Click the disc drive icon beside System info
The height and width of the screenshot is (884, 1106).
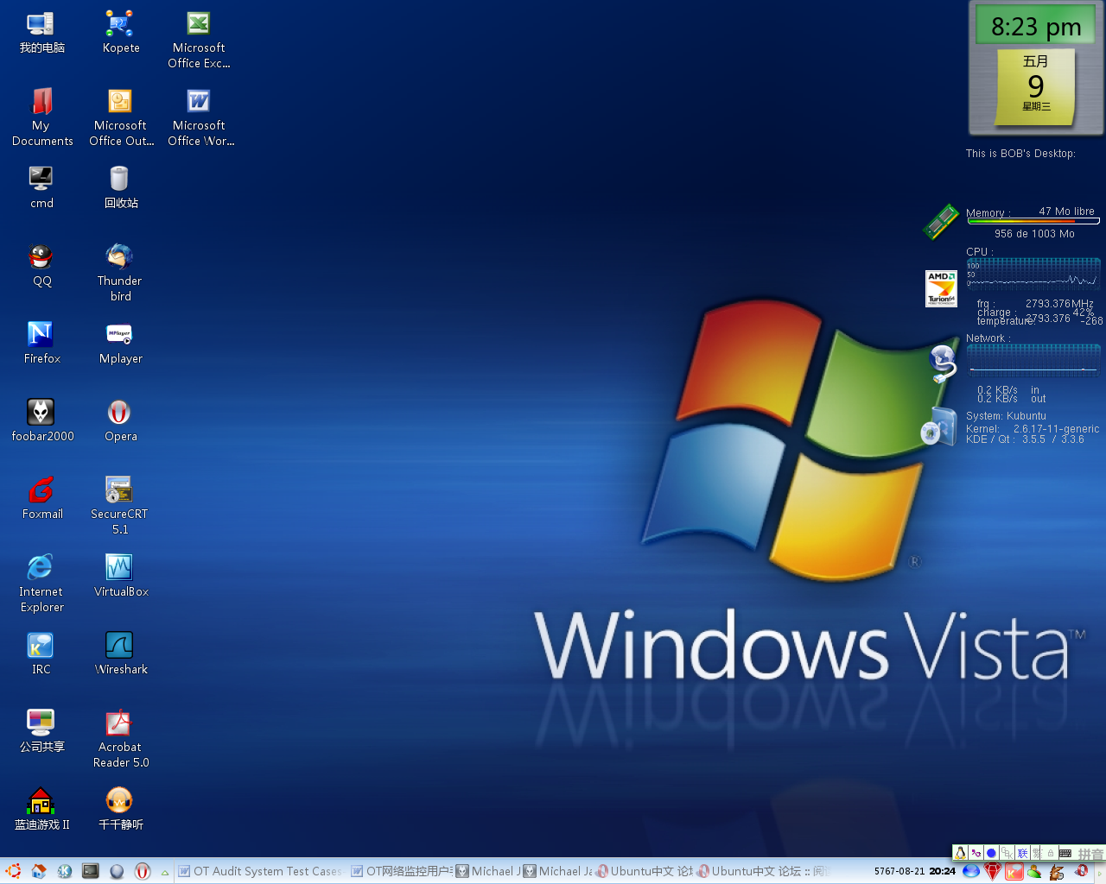click(x=938, y=426)
